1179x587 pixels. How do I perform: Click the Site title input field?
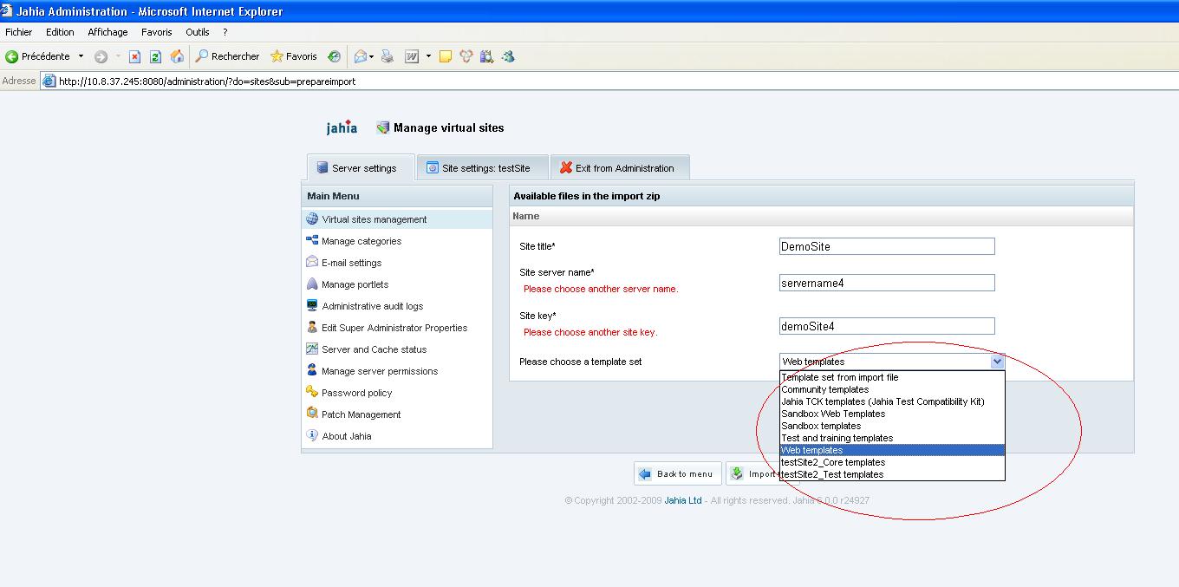(887, 246)
